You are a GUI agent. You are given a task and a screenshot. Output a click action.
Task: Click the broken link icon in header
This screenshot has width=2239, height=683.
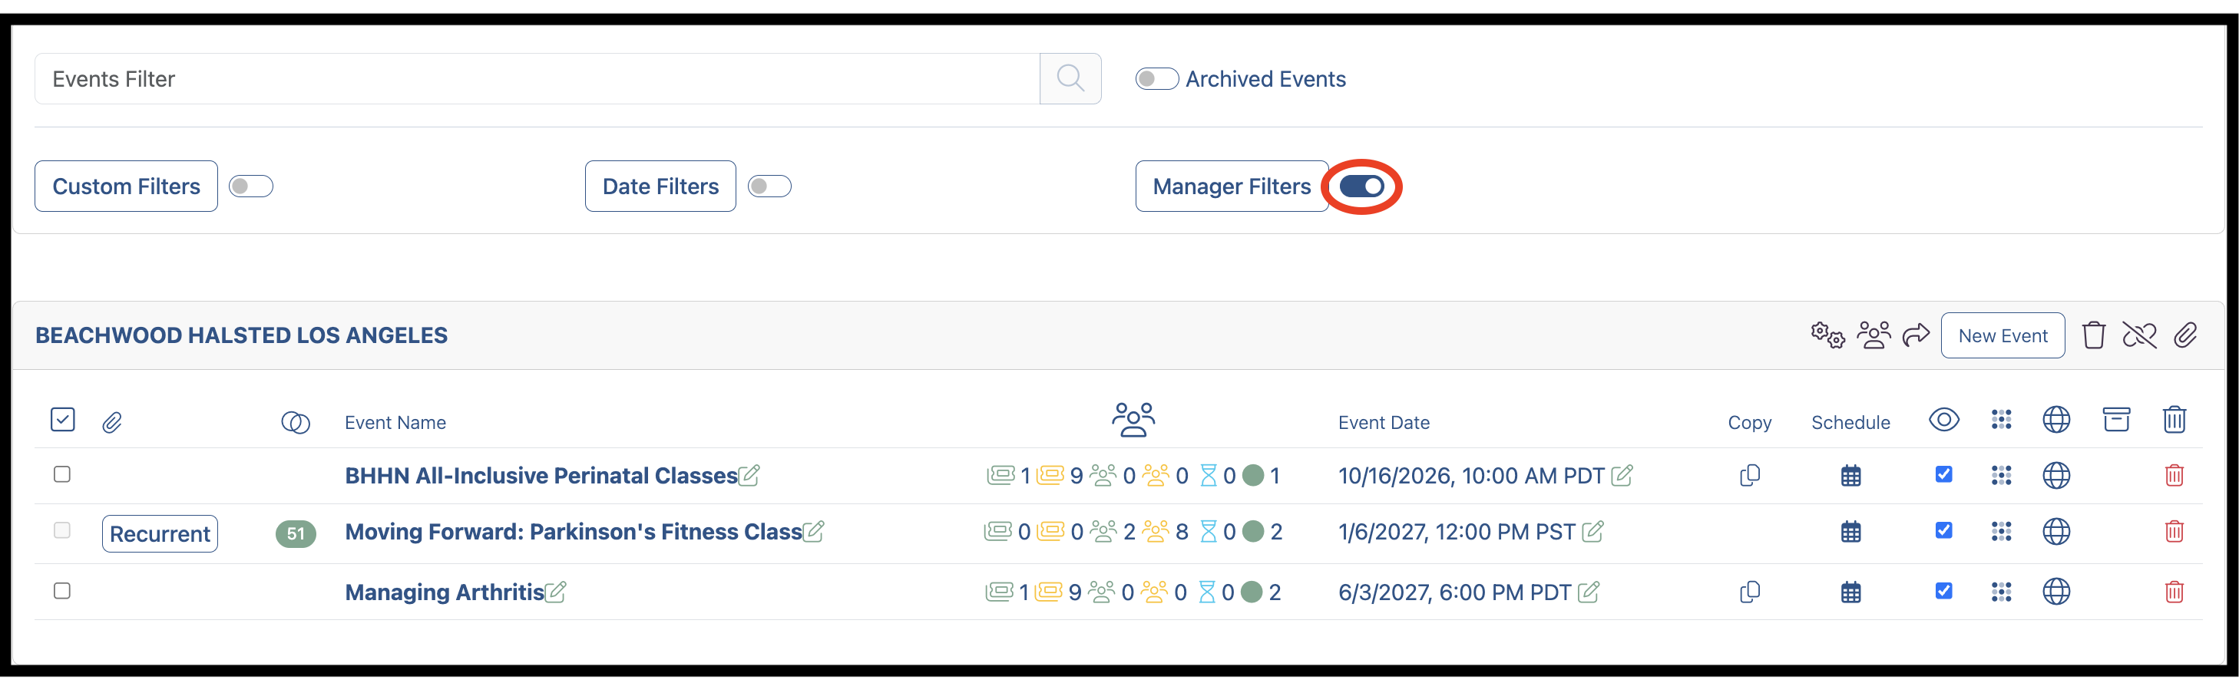pos(2139,335)
